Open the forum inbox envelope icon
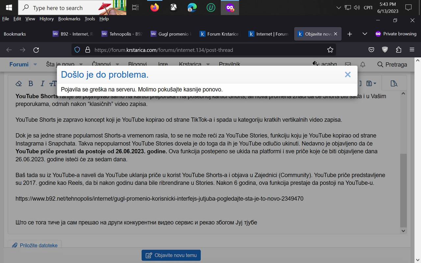Image resolution: width=421 pixels, height=263 pixels. click(348, 64)
